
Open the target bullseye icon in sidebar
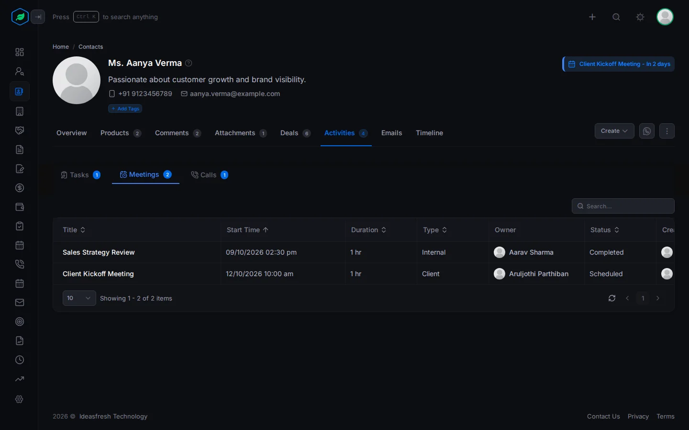20,322
